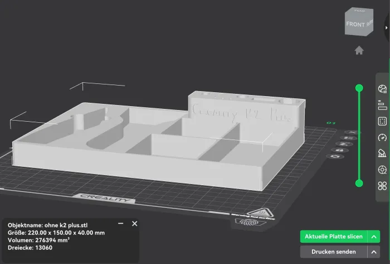Expand the Drucken senden options arrow
Viewport: 390px width, 264px height.
pyautogui.click(x=374, y=252)
